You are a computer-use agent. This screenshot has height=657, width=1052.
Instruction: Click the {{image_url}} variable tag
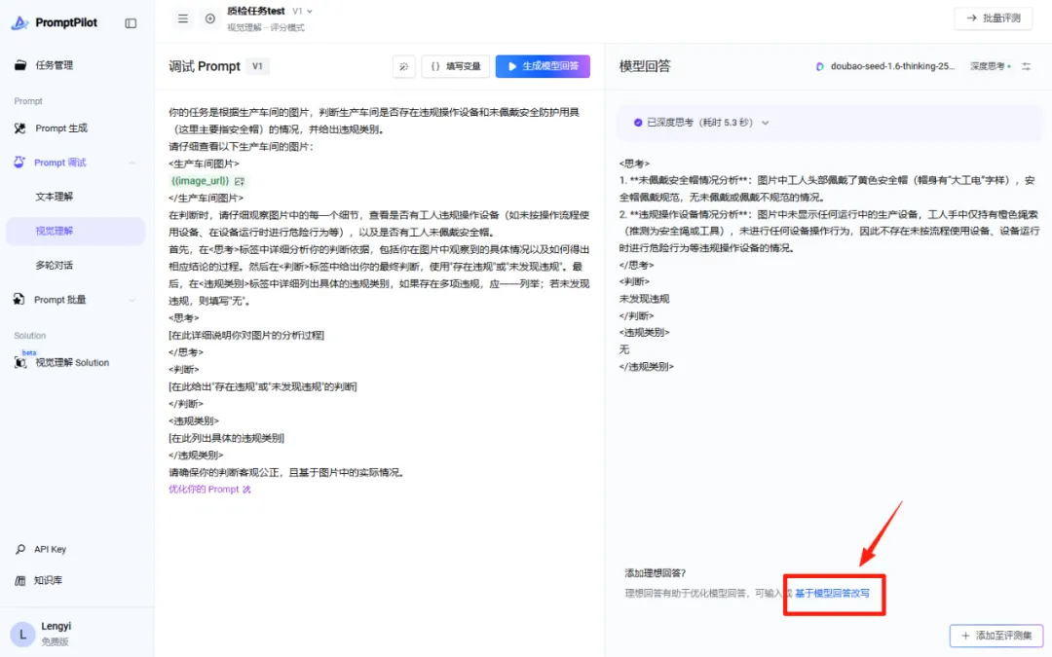200,181
